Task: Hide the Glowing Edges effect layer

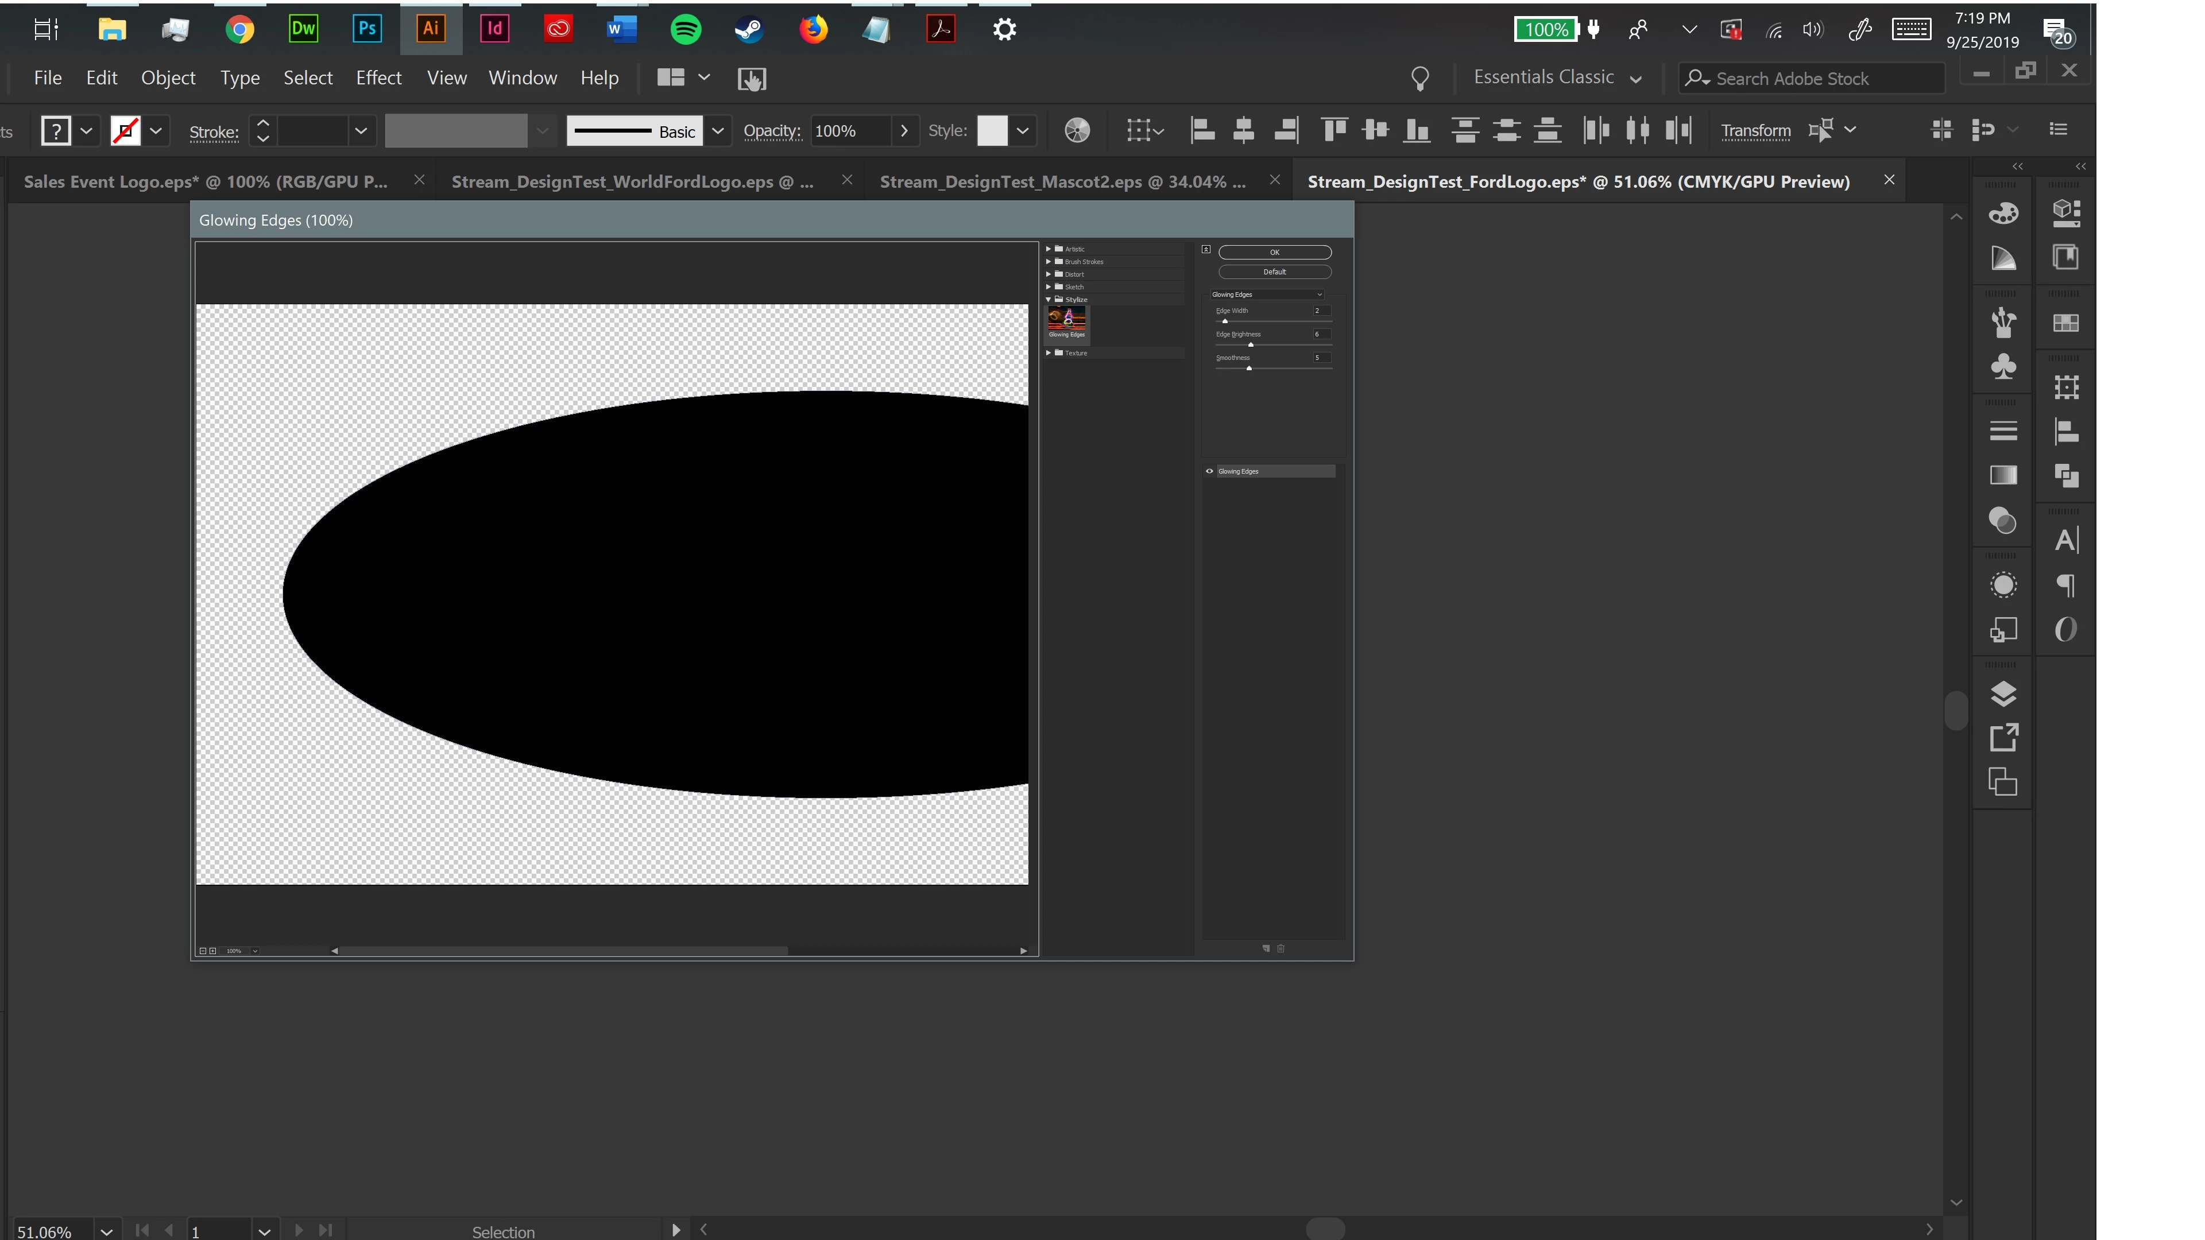Action: (x=1209, y=471)
